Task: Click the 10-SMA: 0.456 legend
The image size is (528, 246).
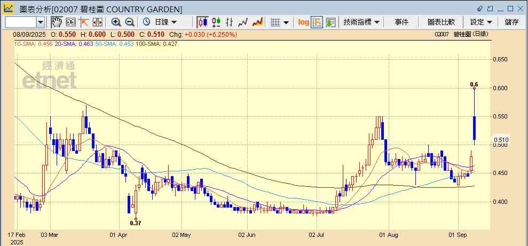Action: coord(33,44)
